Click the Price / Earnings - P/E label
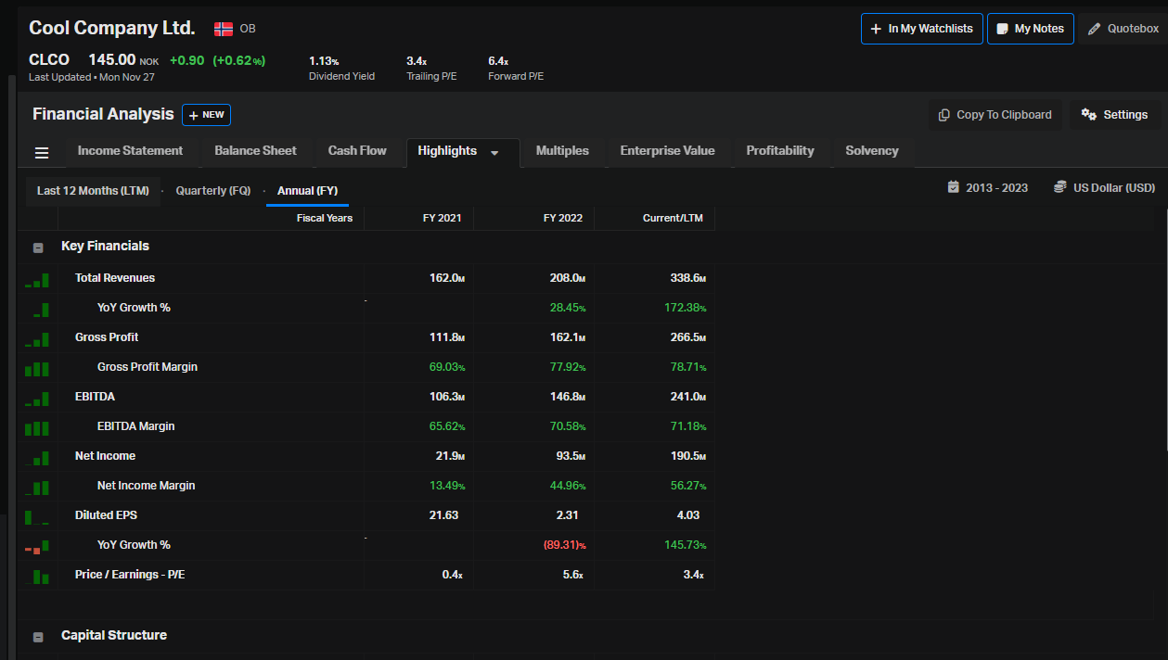This screenshot has width=1168, height=660. [x=130, y=575]
